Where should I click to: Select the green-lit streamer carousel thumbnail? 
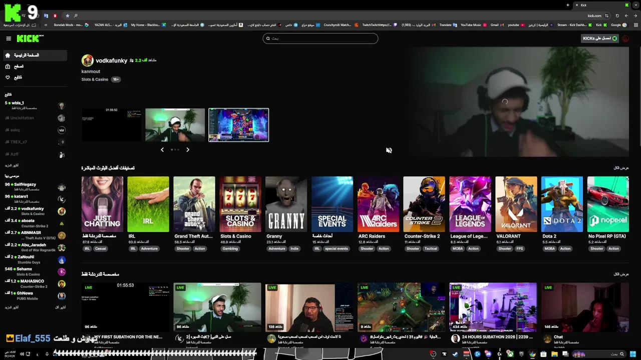click(175, 125)
